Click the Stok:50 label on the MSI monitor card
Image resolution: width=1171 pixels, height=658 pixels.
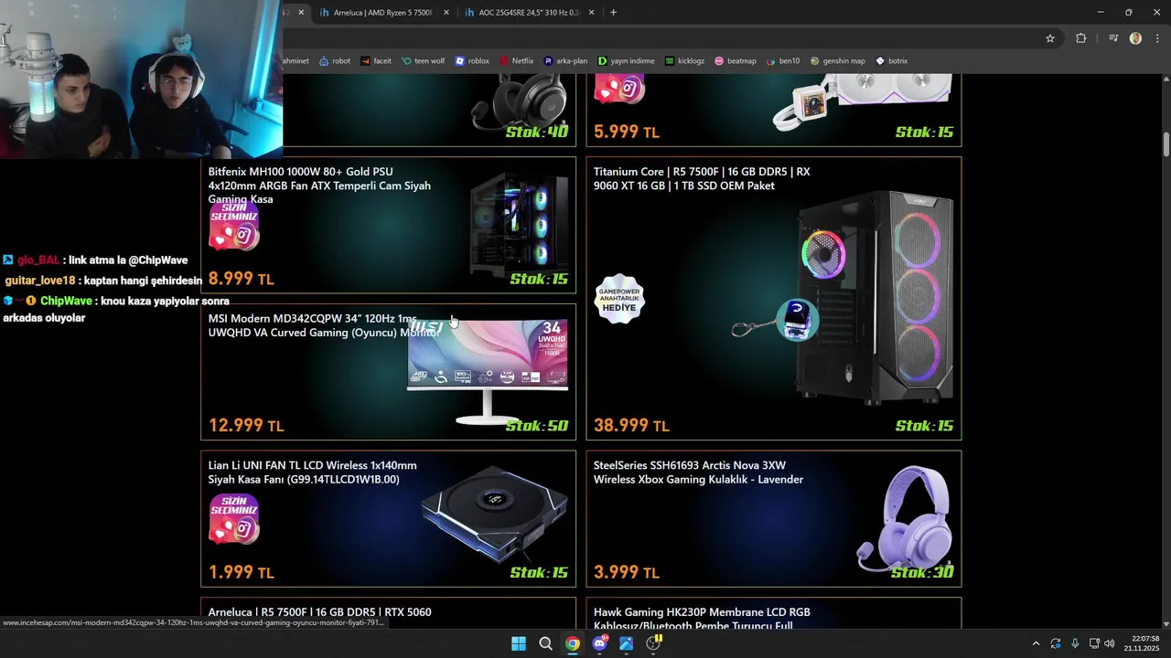pos(537,426)
